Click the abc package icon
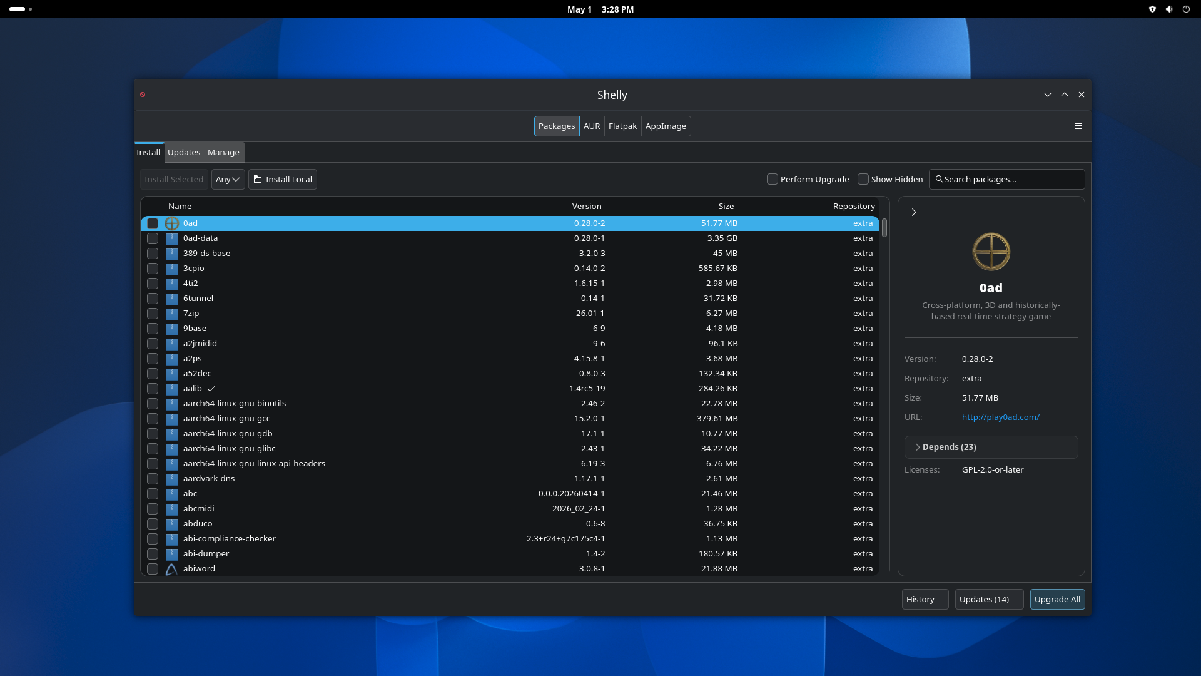 click(172, 494)
